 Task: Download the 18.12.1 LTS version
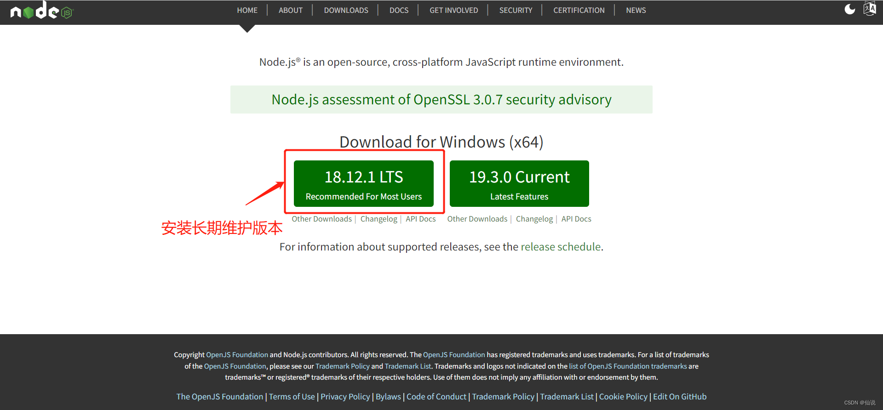point(364,183)
